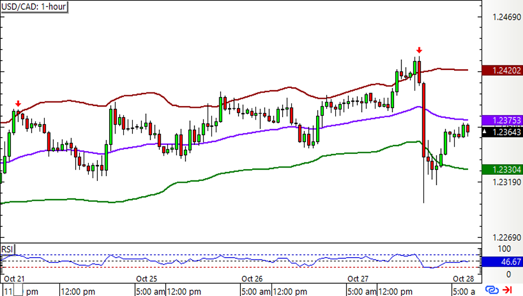This screenshot has width=523, height=296.
Task: Click the dark red 1.24202 upper band price tag
Action: [x=502, y=70]
